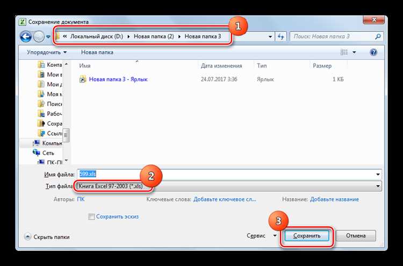Click the shortcut icon of 'Новая папка 3 - Ярлык'
Screen dimensions: 403x266
[x=83, y=79]
